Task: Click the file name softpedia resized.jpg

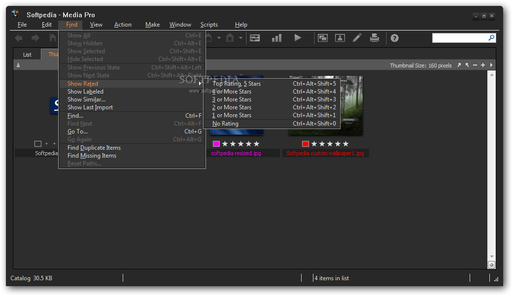Action: pyautogui.click(x=236, y=153)
